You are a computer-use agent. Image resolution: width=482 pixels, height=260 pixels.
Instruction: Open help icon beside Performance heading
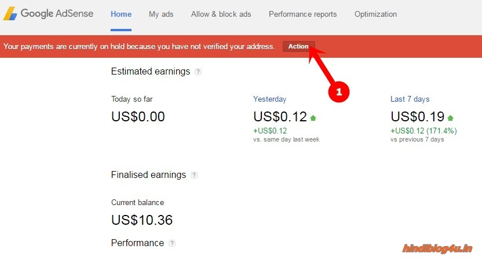[x=172, y=243]
